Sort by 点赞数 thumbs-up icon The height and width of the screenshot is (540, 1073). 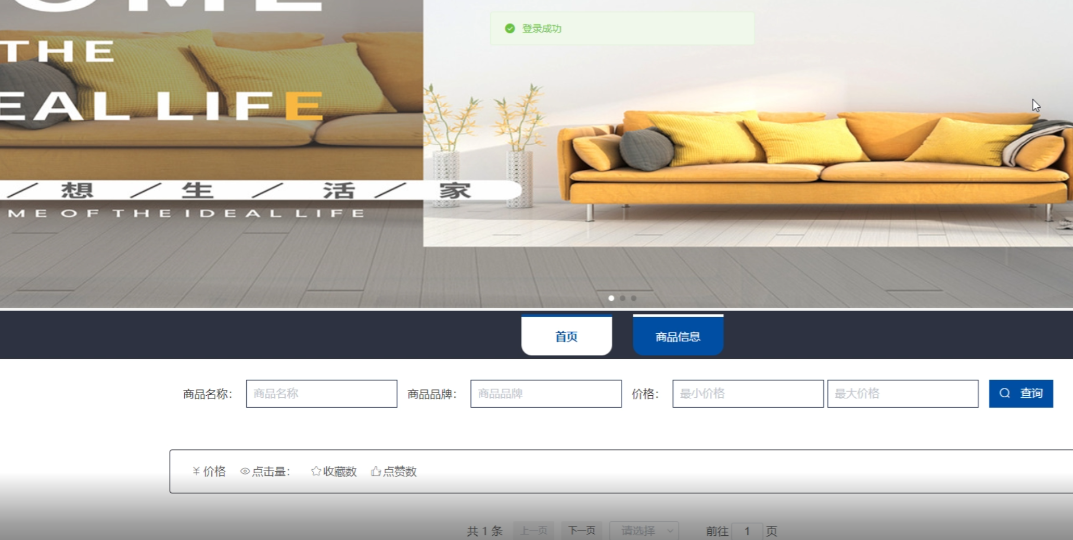[x=376, y=471]
